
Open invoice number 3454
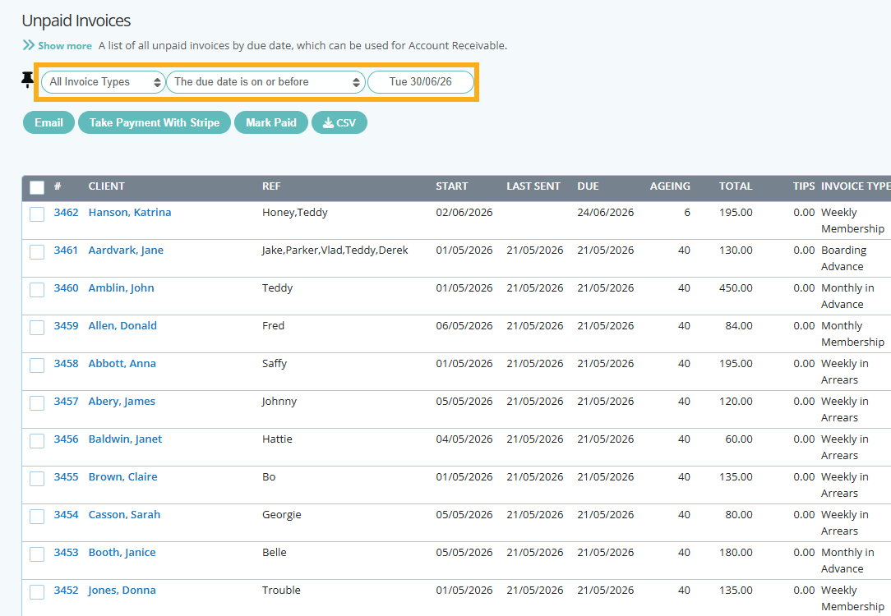point(66,514)
